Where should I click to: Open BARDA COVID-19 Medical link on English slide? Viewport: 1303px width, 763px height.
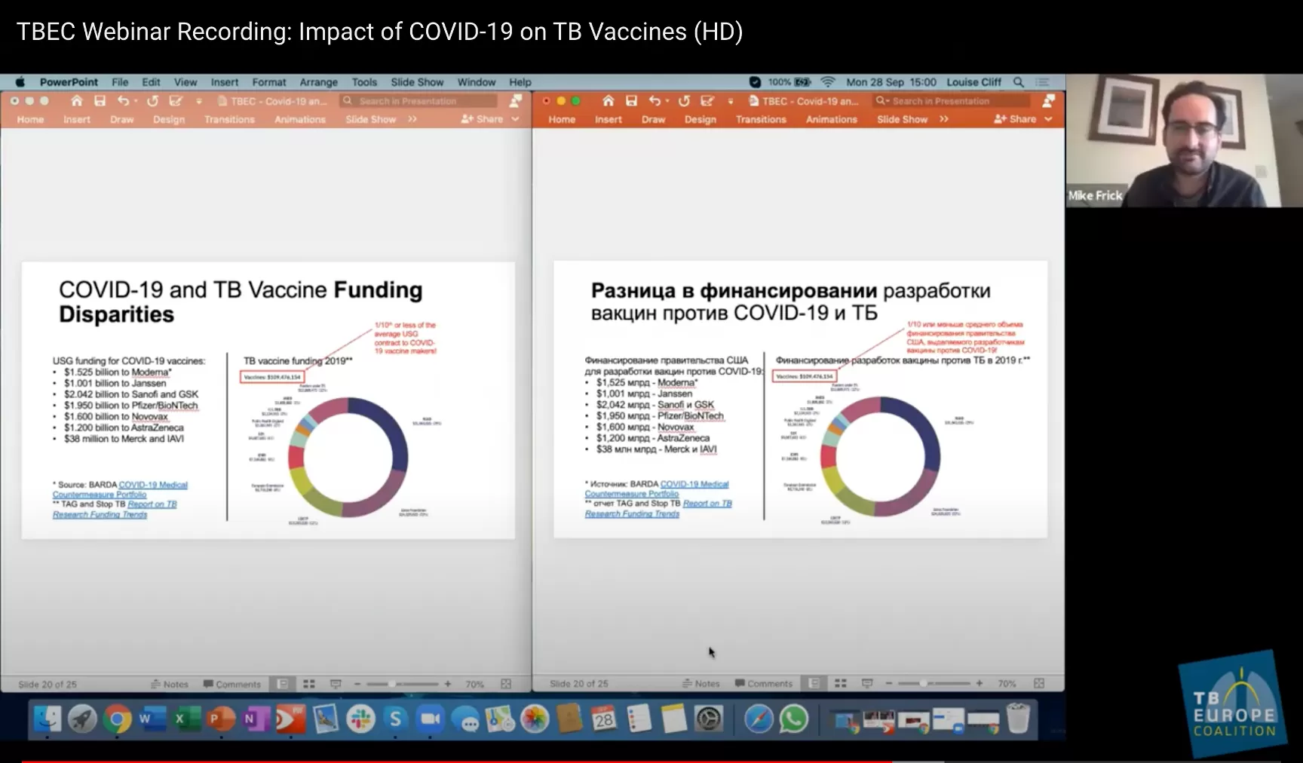[x=152, y=485]
